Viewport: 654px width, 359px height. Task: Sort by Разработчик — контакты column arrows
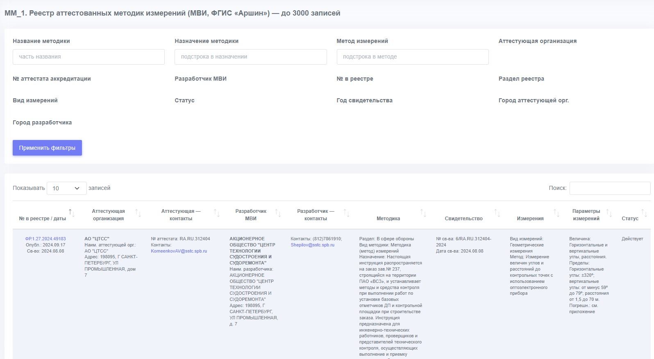(346, 213)
